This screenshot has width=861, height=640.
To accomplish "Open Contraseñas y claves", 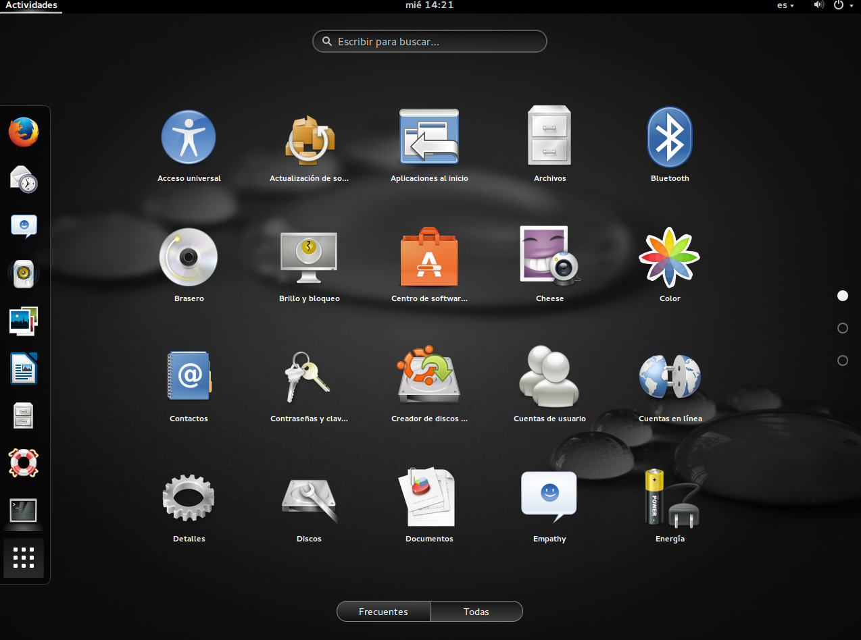I will tap(309, 377).
